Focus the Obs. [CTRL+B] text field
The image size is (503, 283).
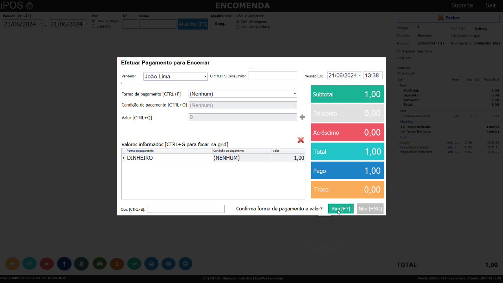tap(186, 209)
